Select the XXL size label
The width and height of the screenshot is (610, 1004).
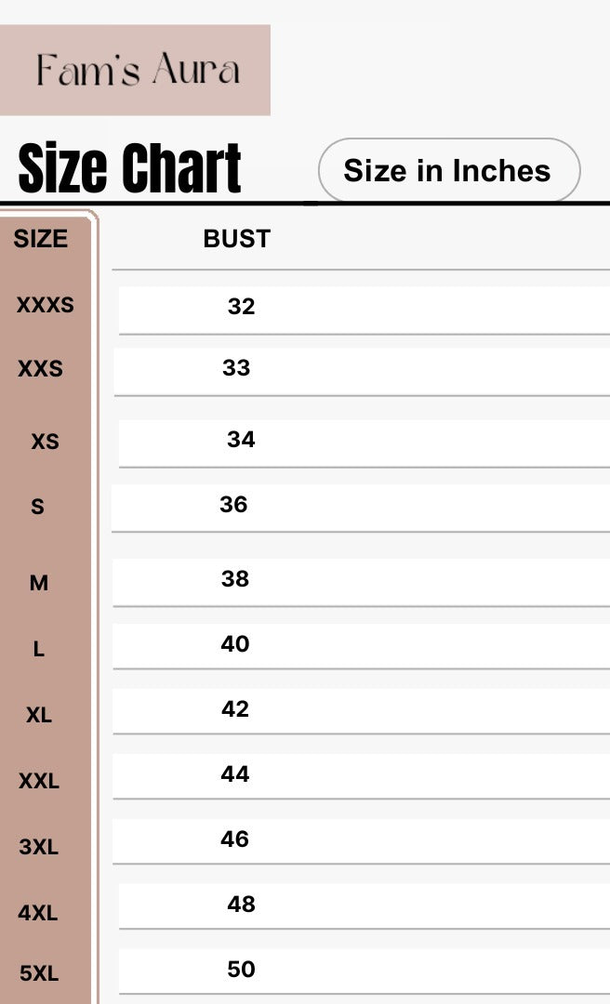[x=39, y=782]
